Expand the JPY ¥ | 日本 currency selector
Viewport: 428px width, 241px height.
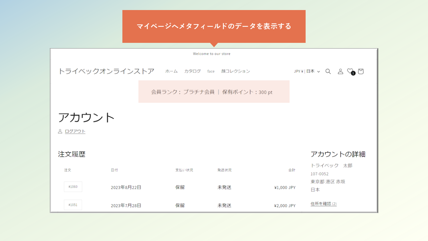pyautogui.click(x=307, y=71)
